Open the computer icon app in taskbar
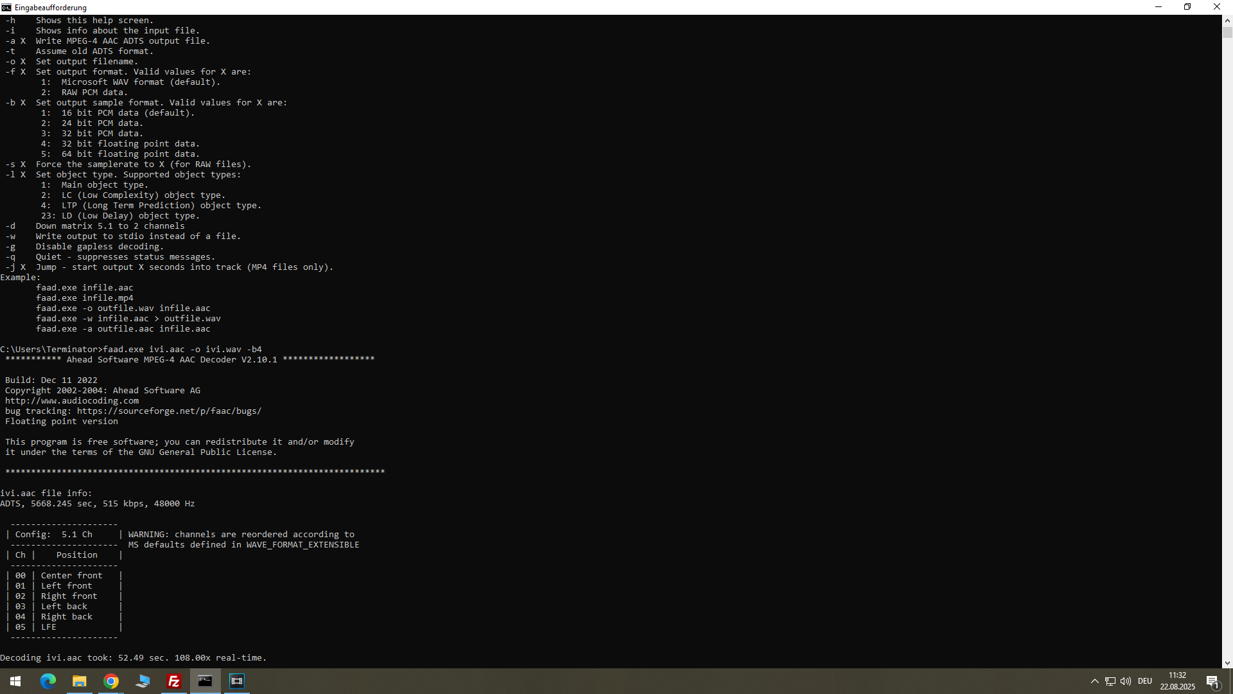The image size is (1233, 694). click(x=143, y=681)
